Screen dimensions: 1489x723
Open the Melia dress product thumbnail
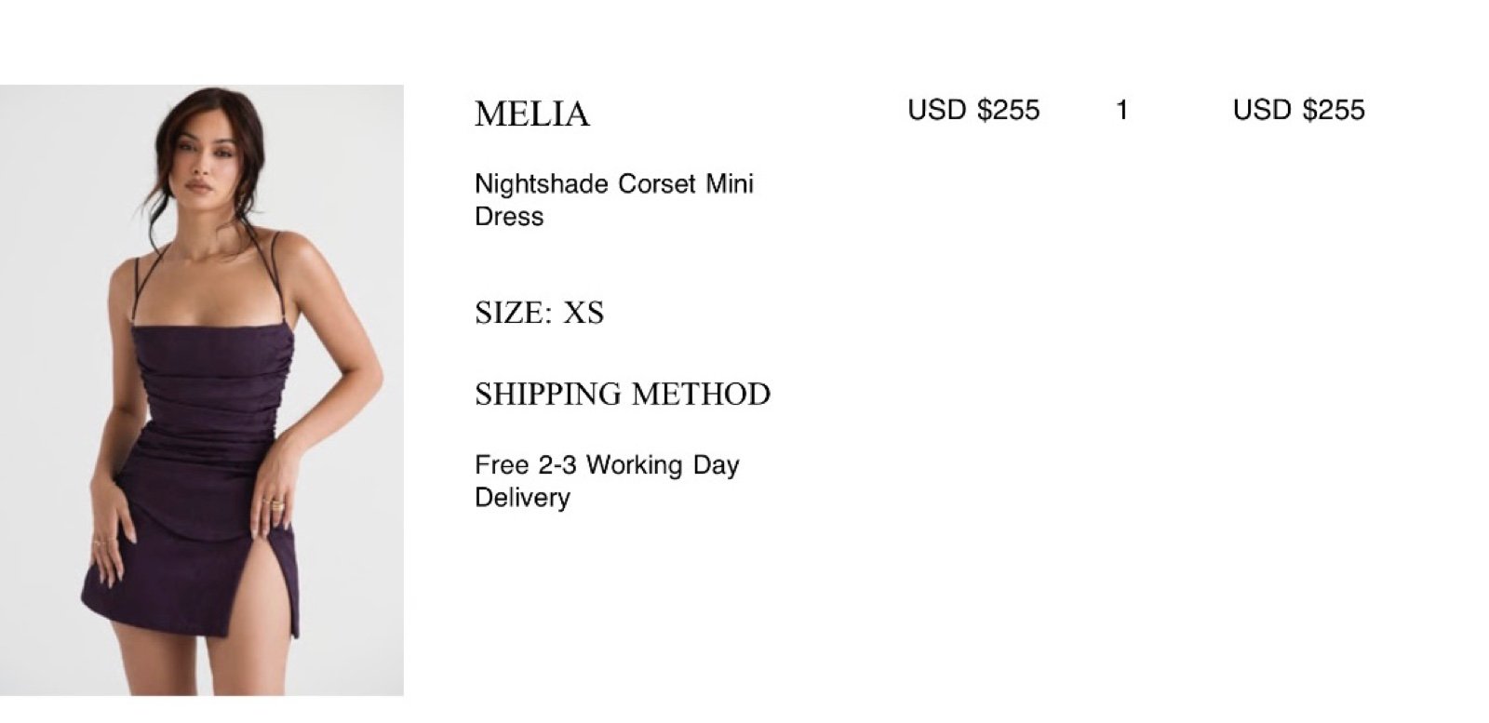coord(202,390)
